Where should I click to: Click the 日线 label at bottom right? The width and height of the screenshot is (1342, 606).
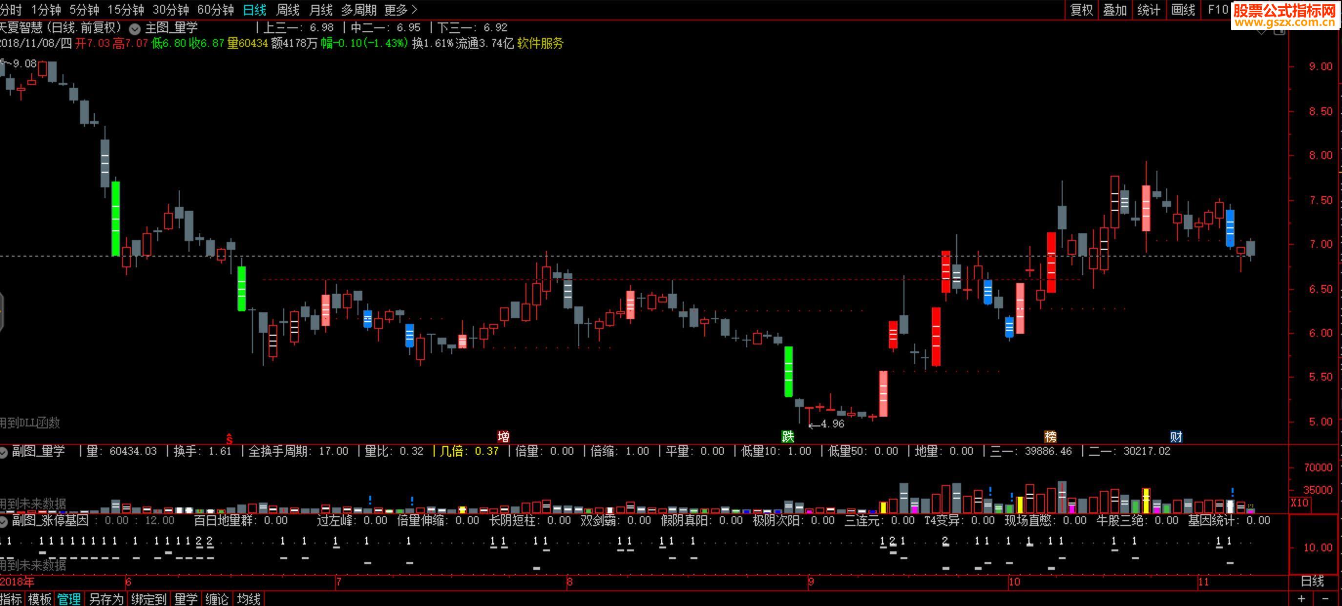1312,582
